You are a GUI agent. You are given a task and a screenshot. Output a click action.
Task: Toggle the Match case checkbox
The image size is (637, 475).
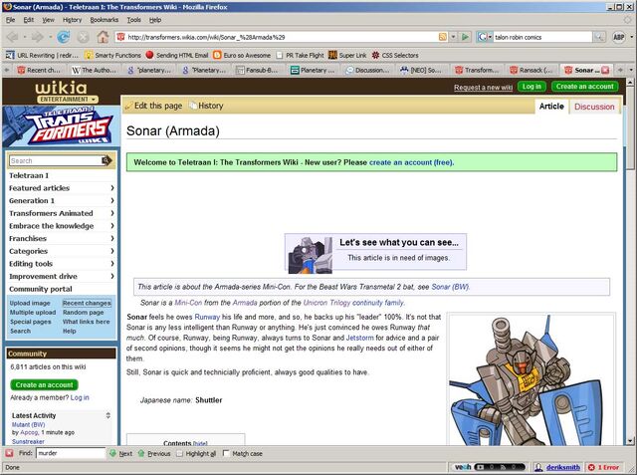pyautogui.click(x=226, y=453)
